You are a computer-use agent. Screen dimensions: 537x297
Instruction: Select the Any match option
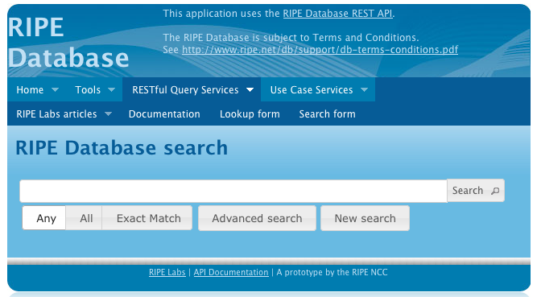pos(44,218)
